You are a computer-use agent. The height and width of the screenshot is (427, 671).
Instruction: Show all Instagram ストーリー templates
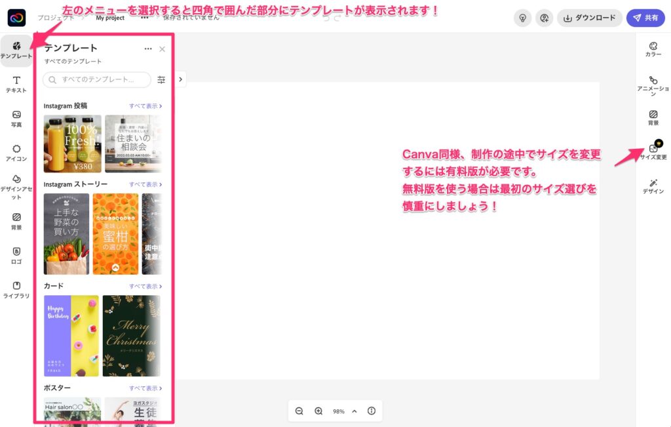click(145, 184)
